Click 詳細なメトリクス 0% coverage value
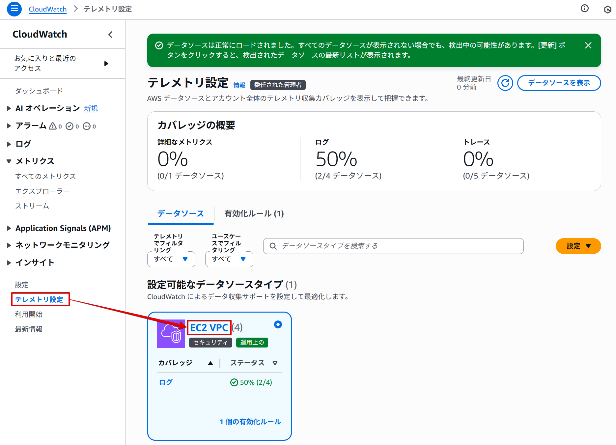The image size is (616, 445). [173, 159]
